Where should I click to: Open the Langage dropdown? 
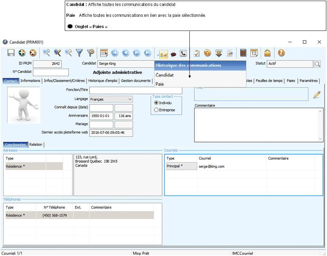coord(111,99)
